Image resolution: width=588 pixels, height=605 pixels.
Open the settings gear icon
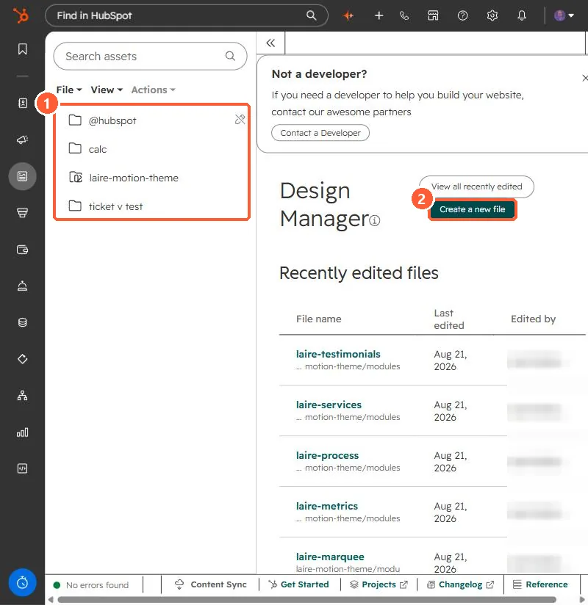pyautogui.click(x=492, y=15)
